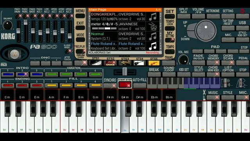Click the large tempo dial
The height and width of the screenshot is (141, 250).
pyautogui.click(x=206, y=31)
